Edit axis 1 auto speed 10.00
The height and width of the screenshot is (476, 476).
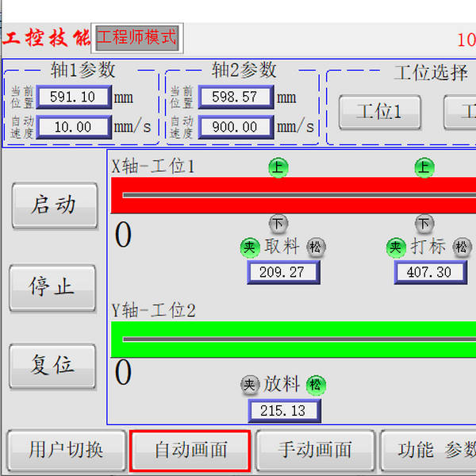74,127
